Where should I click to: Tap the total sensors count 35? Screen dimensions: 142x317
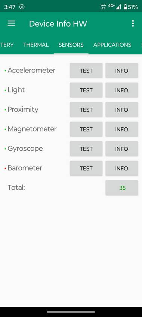pyautogui.click(x=122, y=188)
